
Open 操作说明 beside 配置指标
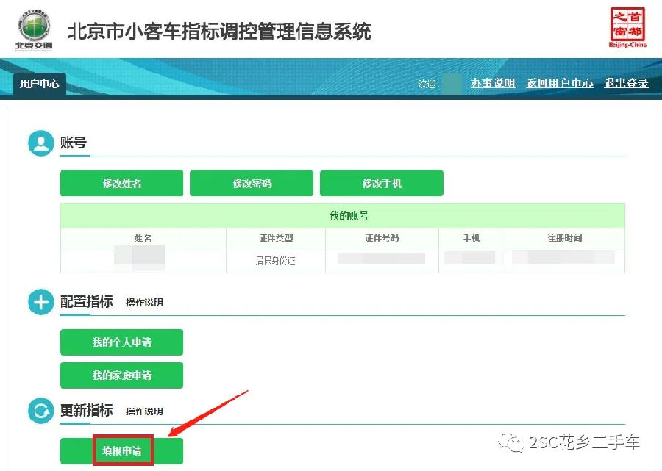144,302
